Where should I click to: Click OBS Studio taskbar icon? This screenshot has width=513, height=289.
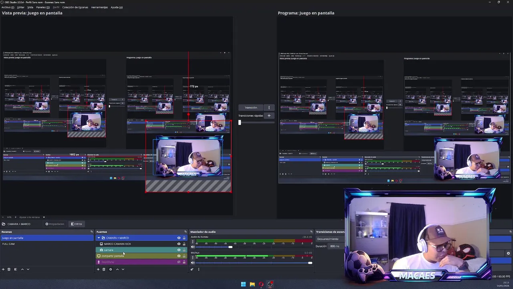point(270,284)
